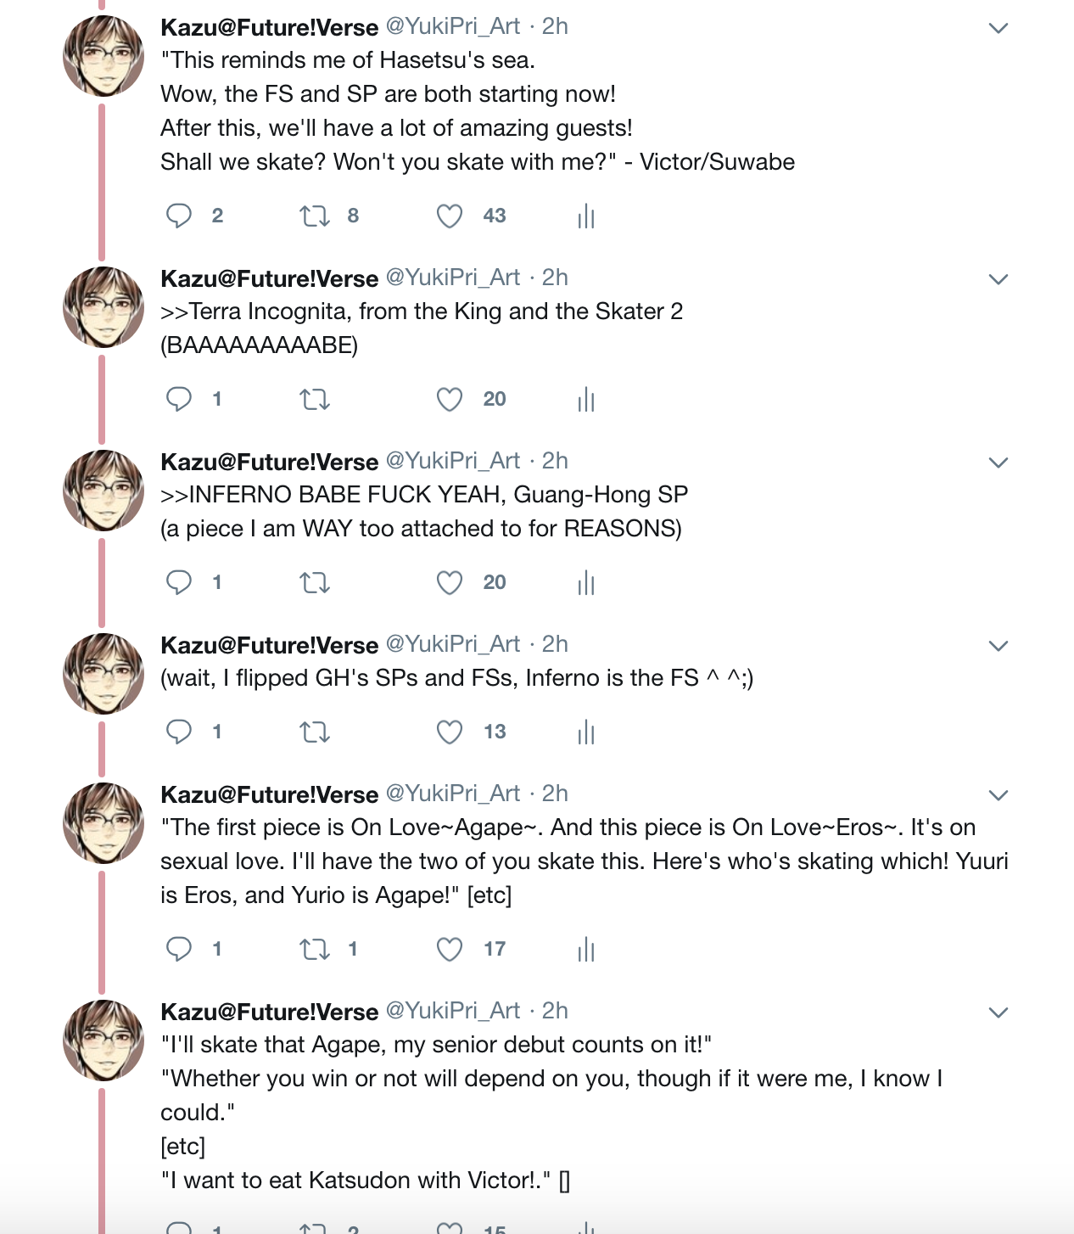Reply to the Hasetsu's sea tweet
The width and height of the screenshot is (1074, 1234).
pos(179,216)
